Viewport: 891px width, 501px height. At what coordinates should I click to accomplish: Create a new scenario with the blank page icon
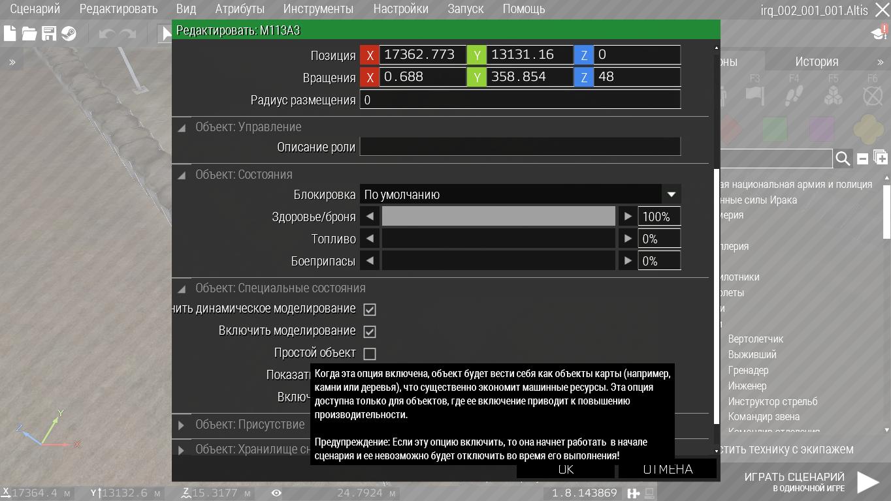[10, 33]
